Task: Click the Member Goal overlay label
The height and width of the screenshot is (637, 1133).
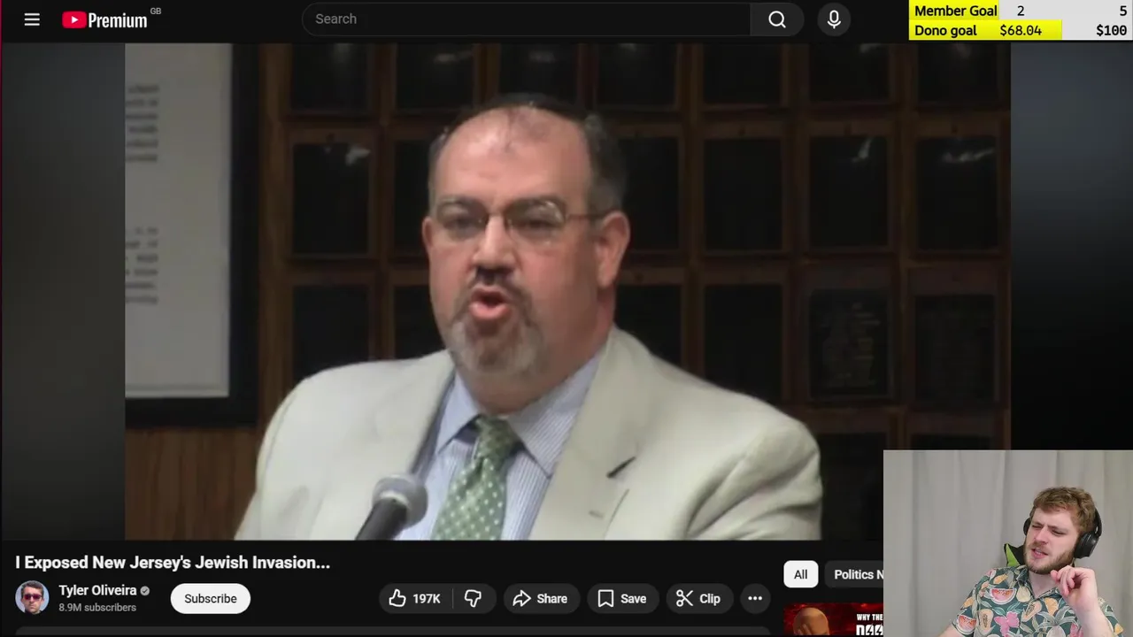Action: point(955,11)
